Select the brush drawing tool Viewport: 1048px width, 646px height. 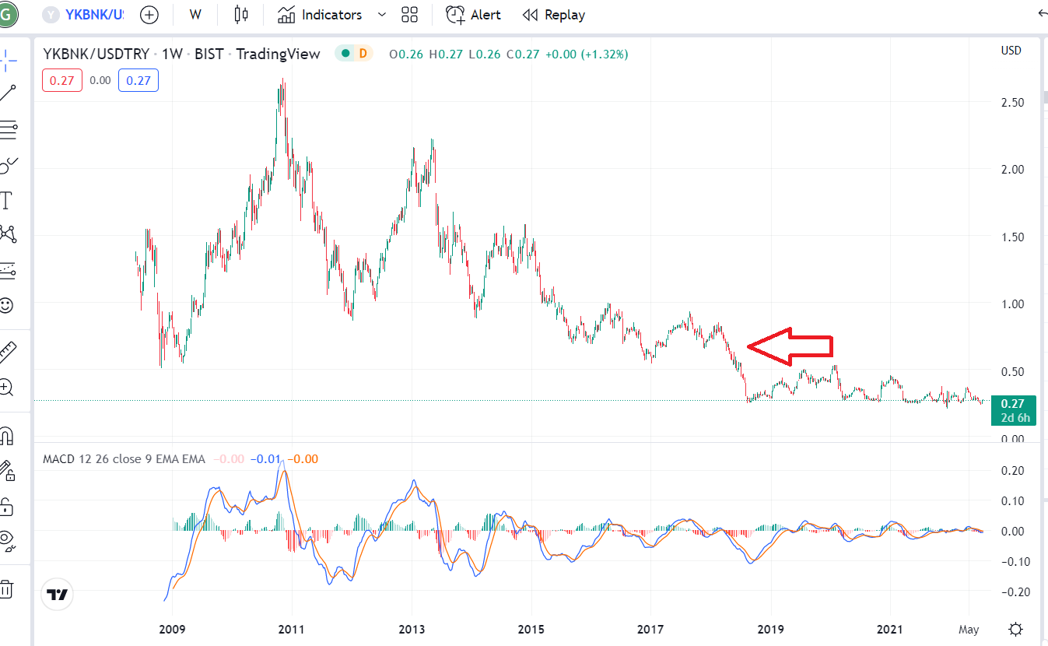pyautogui.click(x=8, y=165)
